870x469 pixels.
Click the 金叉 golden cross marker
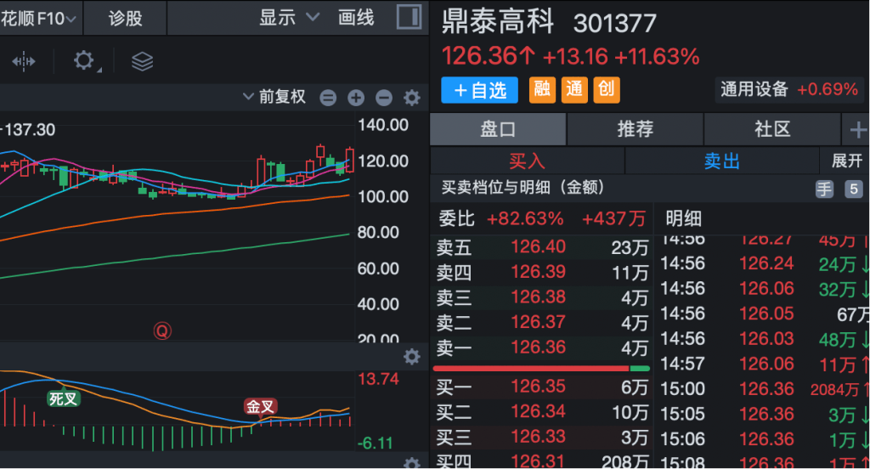point(261,406)
